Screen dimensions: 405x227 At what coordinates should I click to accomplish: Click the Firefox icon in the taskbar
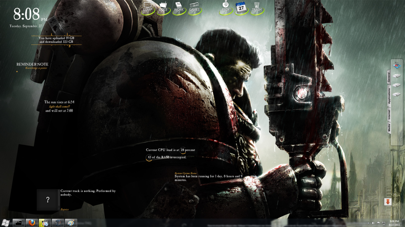coord(32,223)
